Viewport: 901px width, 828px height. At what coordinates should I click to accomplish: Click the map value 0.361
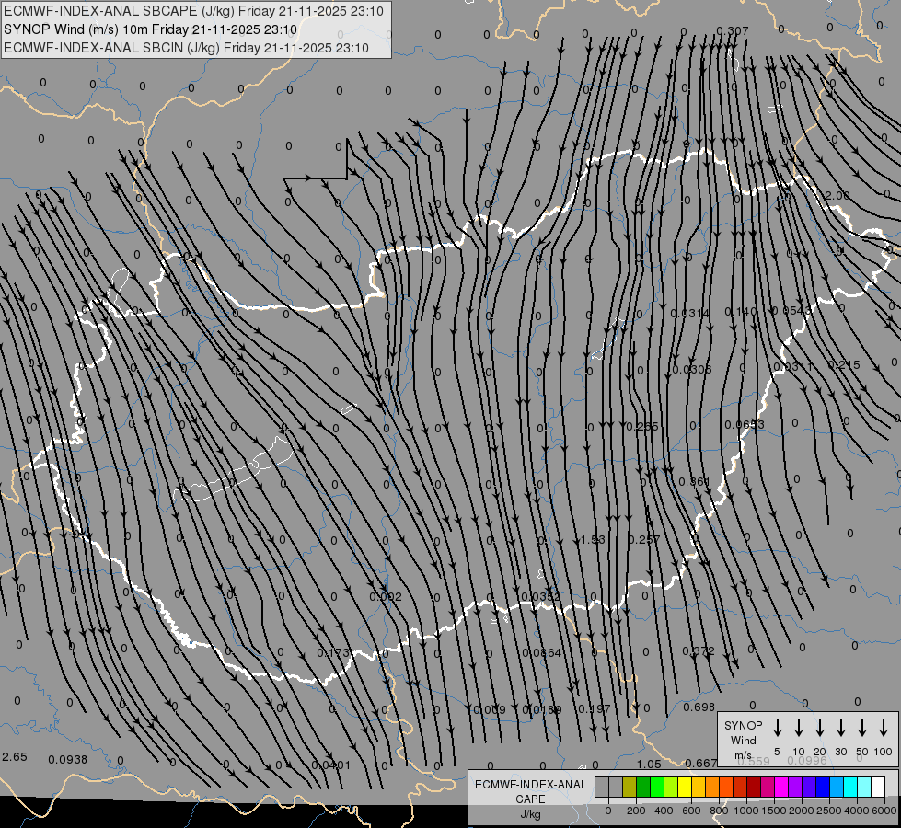tap(694, 481)
